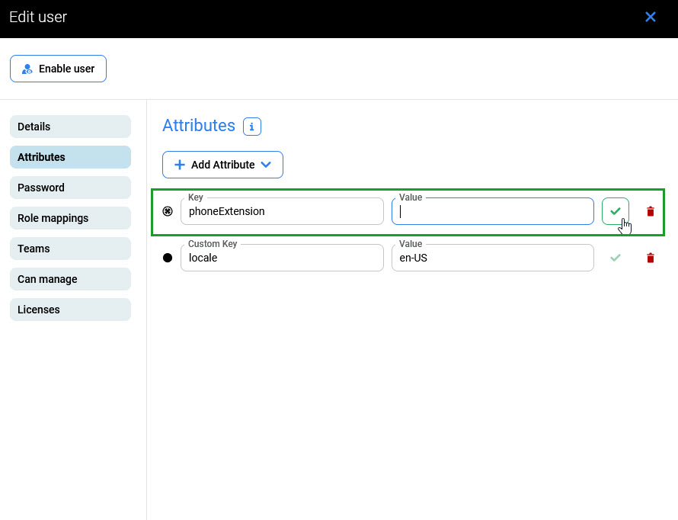Show the Licenses section

pyautogui.click(x=70, y=310)
